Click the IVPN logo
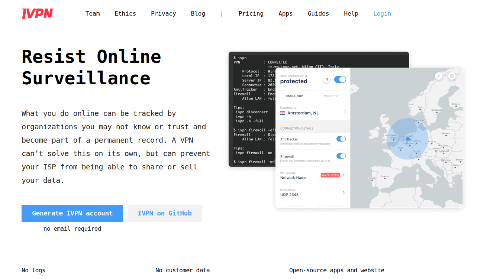This screenshot has height=279, width=487. point(37,14)
